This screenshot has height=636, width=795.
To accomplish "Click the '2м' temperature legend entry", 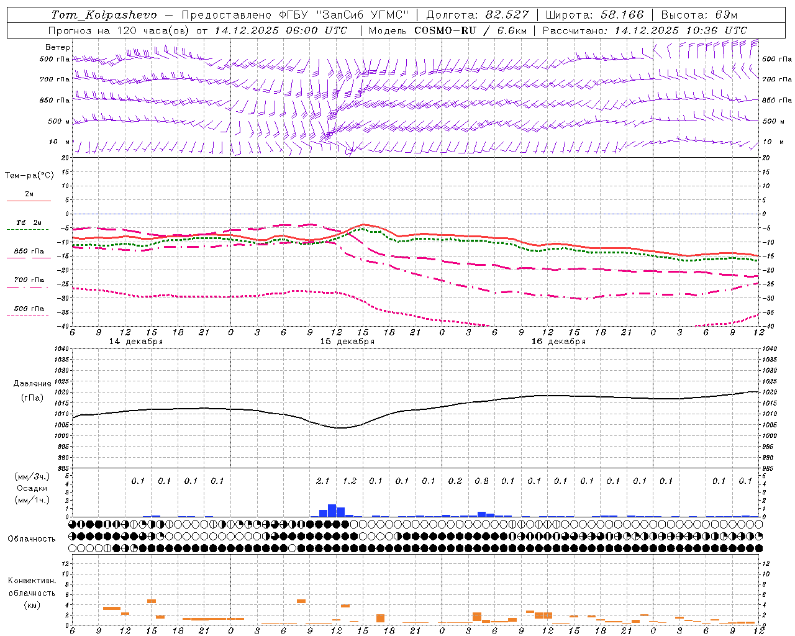I will pyautogui.click(x=29, y=194).
